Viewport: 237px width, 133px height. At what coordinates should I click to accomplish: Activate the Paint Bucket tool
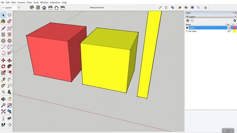pos(3,21)
